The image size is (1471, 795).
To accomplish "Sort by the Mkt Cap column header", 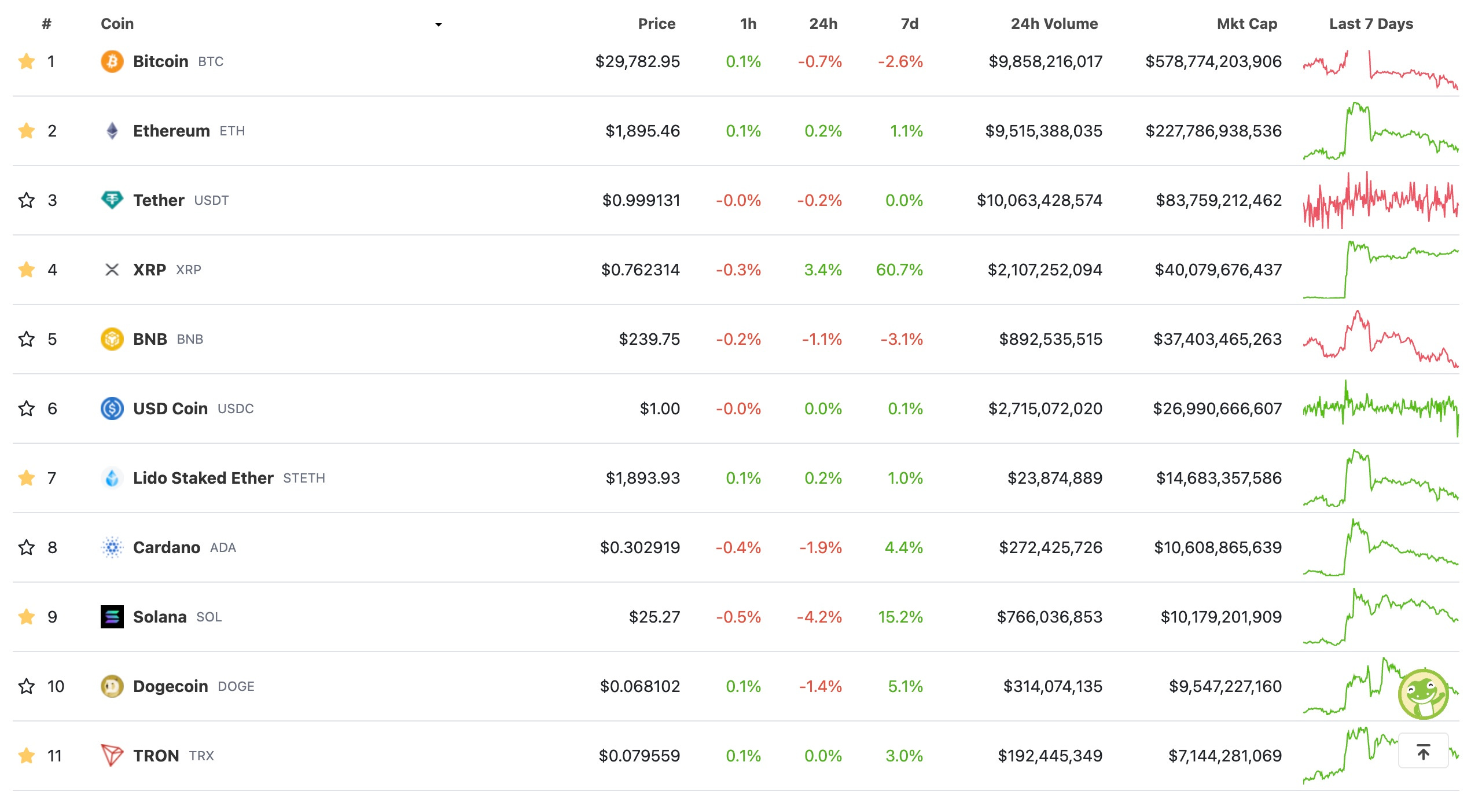I will (x=1247, y=24).
